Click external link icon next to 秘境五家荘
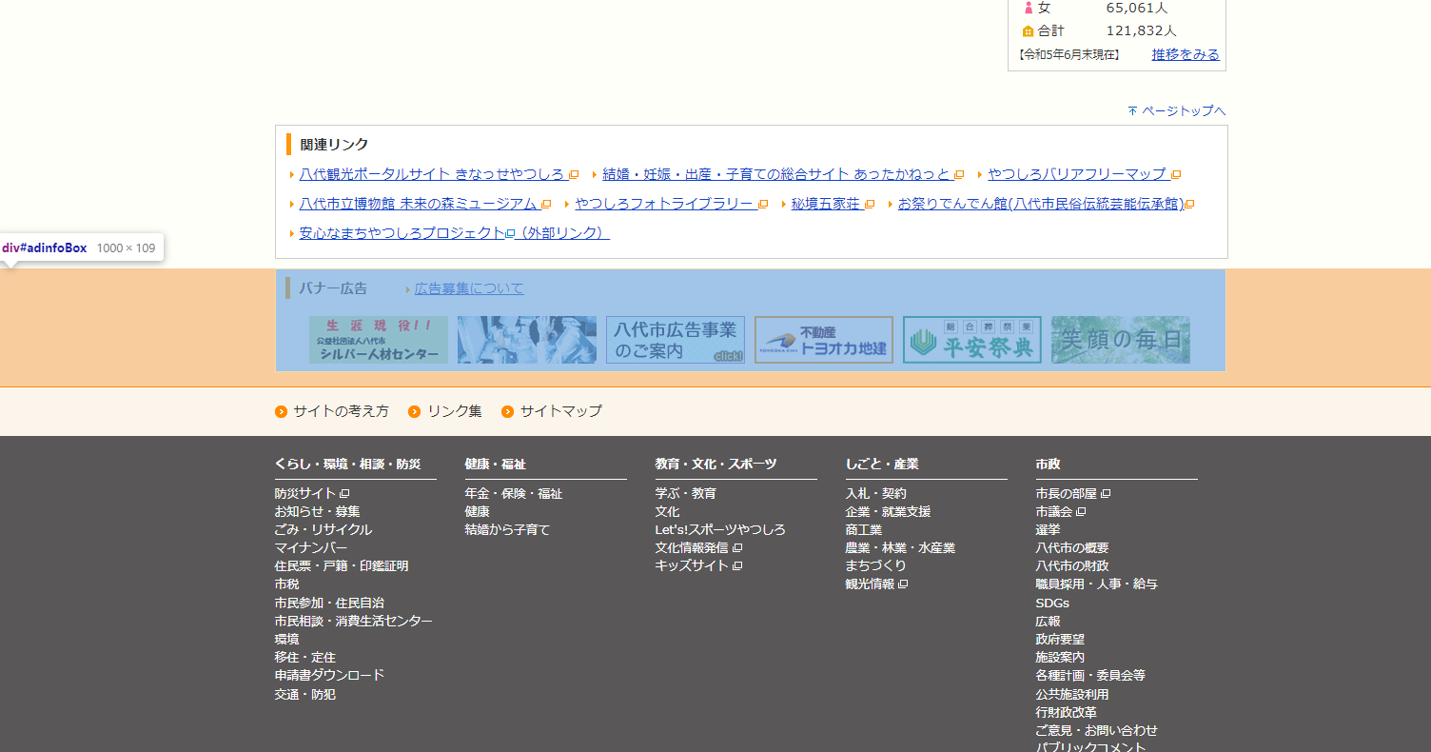Image resolution: width=1431 pixels, height=752 pixels. pos(871,203)
